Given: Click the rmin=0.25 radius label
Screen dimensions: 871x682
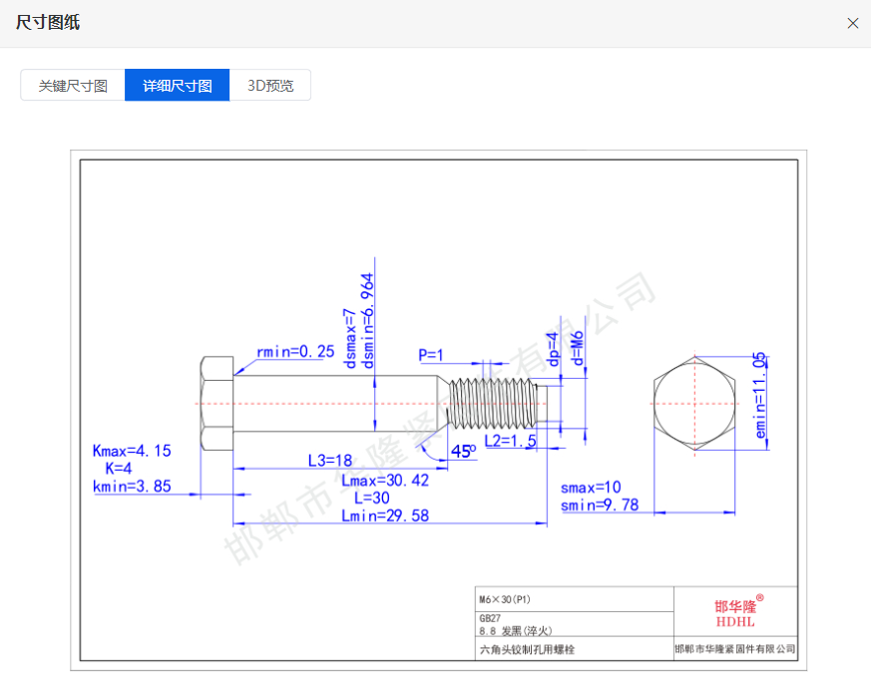Looking at the screenshot, I should point(295,352).
